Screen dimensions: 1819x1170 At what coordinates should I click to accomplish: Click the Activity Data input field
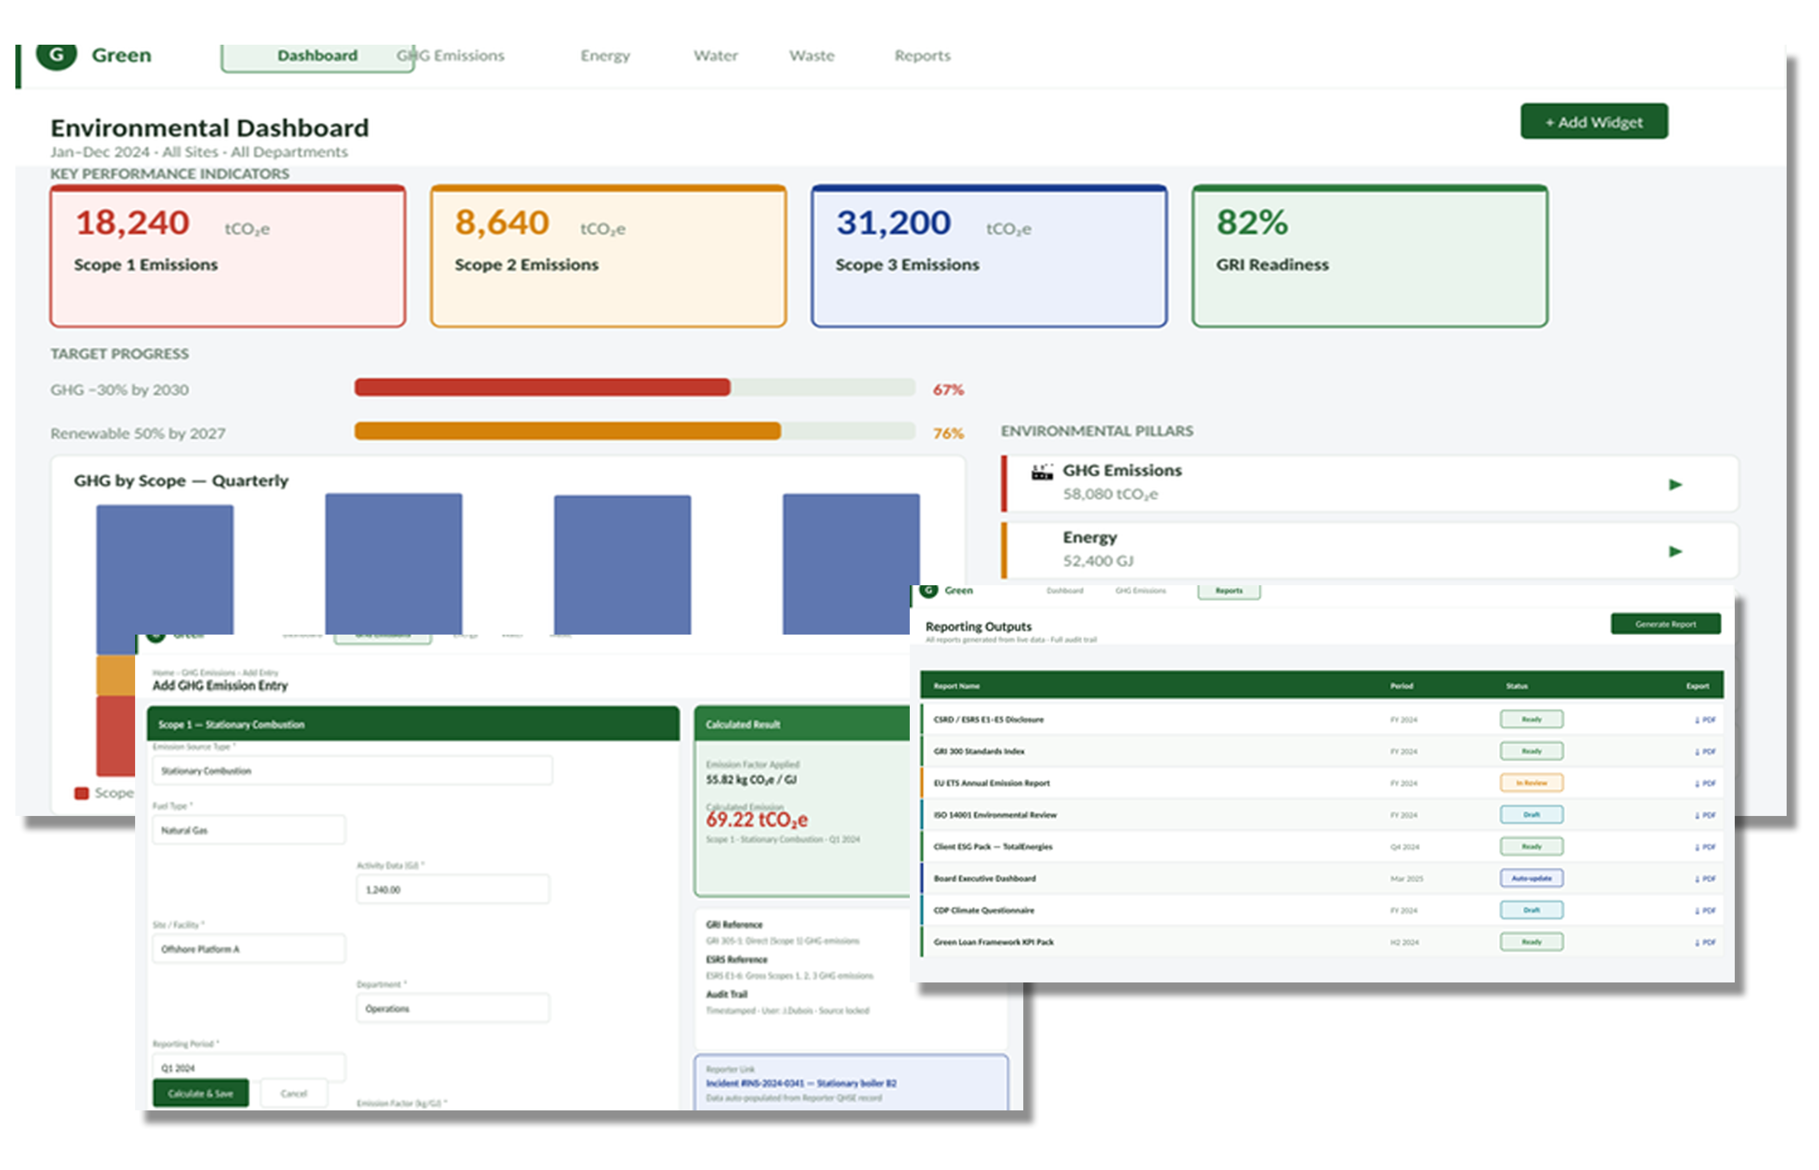coord(452,889)
